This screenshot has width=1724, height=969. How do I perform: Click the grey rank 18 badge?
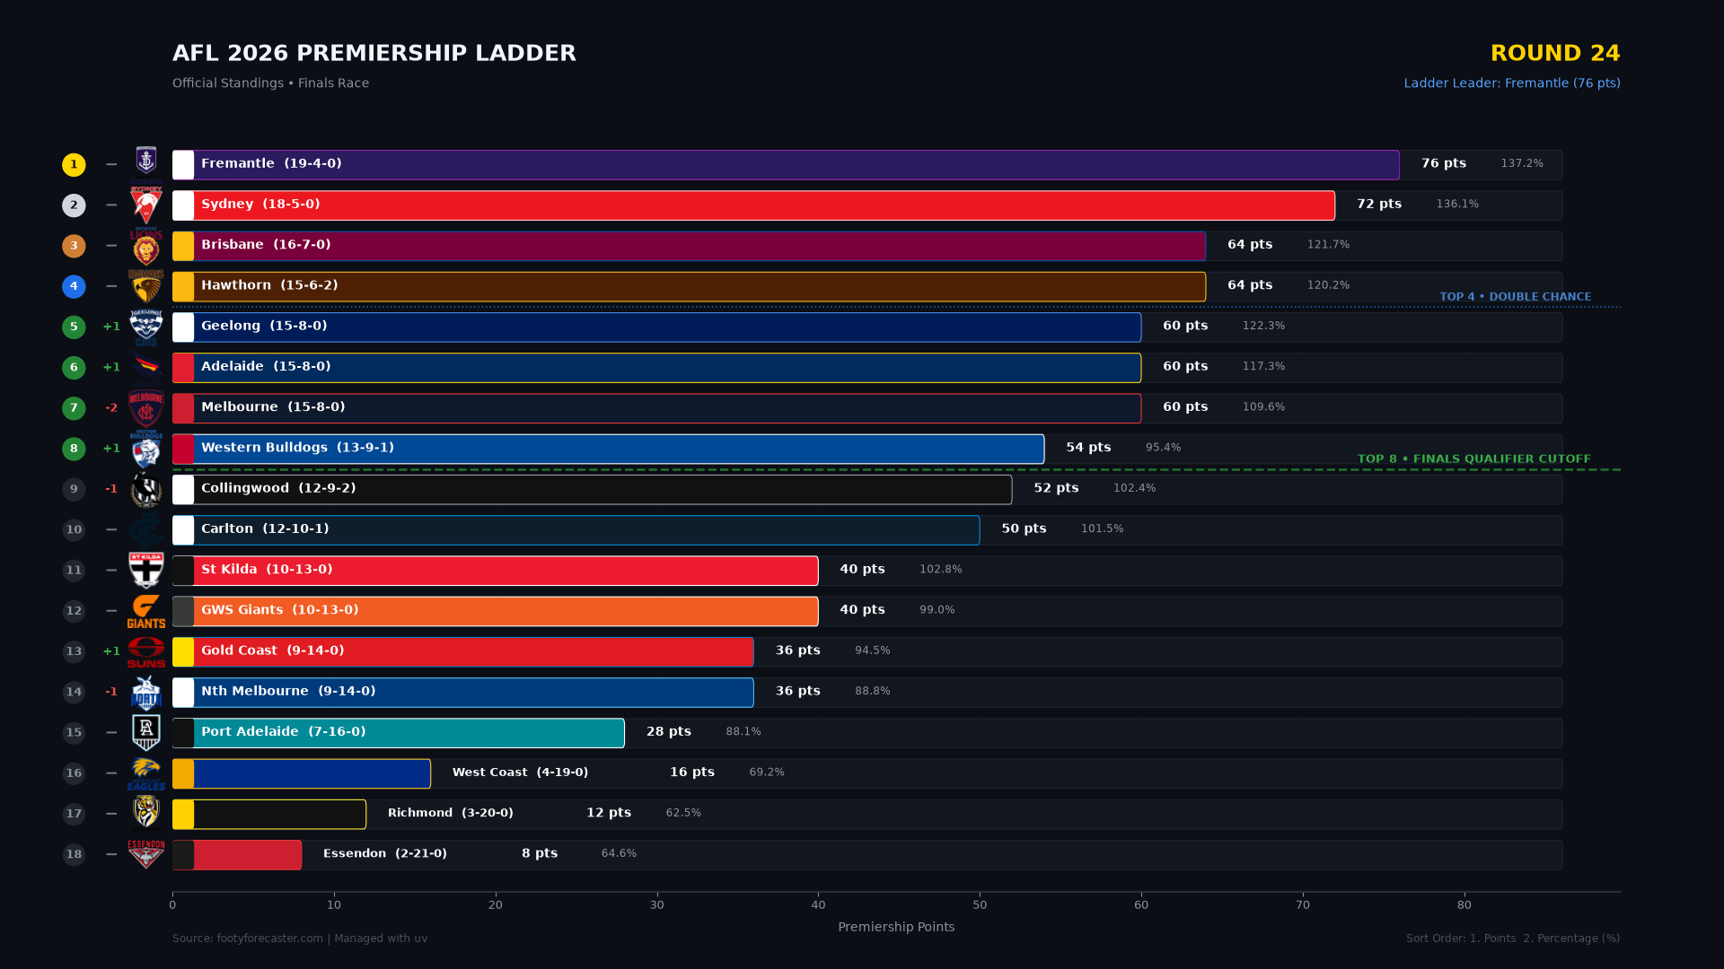pos(74,854)
